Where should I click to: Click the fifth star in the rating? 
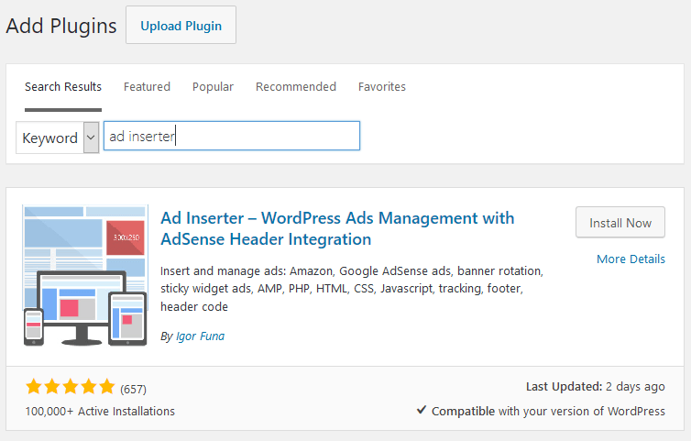[106, 387]
